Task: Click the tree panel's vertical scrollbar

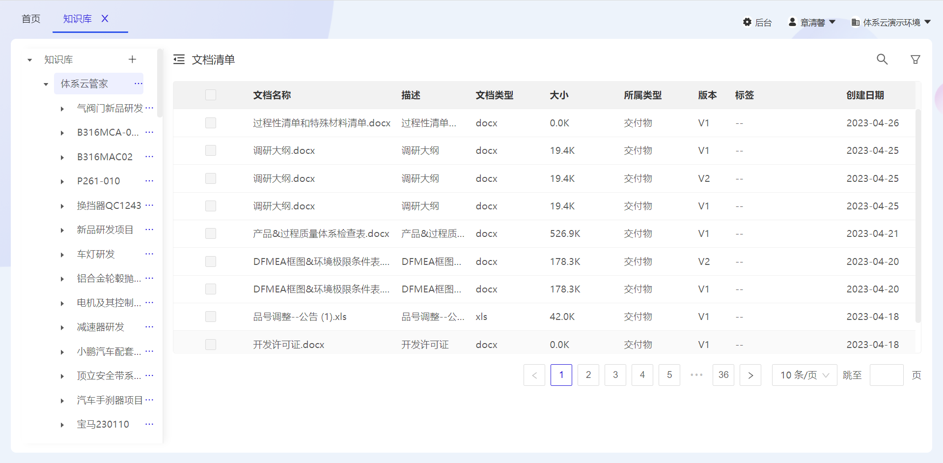Action: (x=160, y=83)
